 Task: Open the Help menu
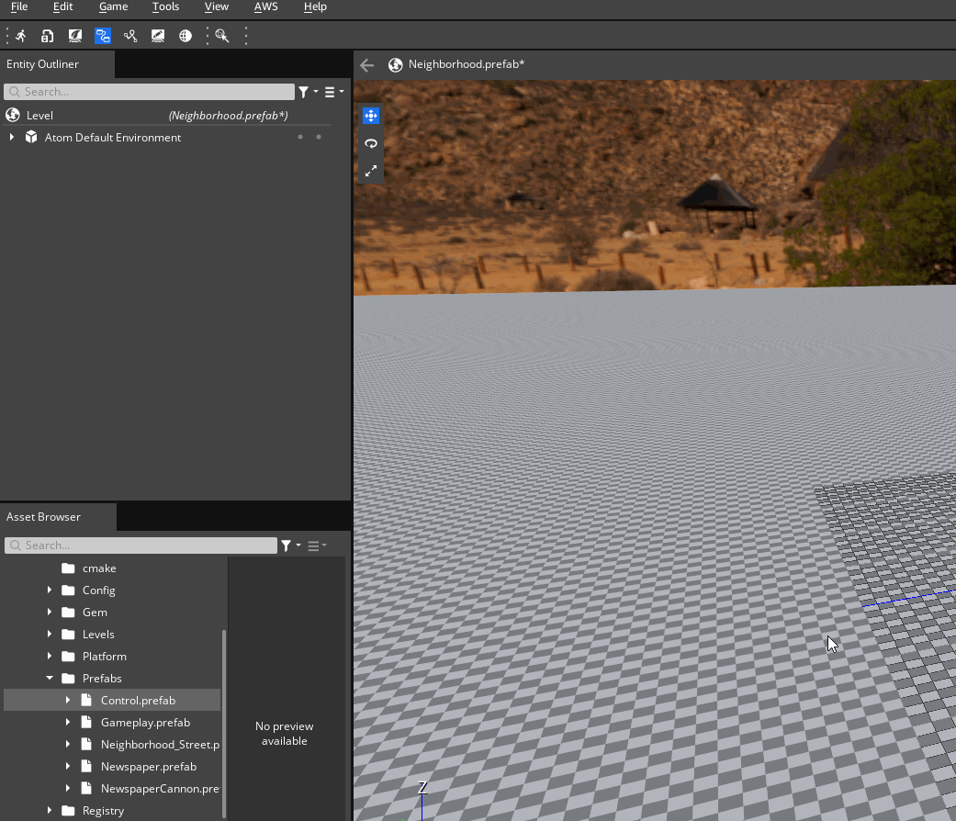(x=315, y=6)
